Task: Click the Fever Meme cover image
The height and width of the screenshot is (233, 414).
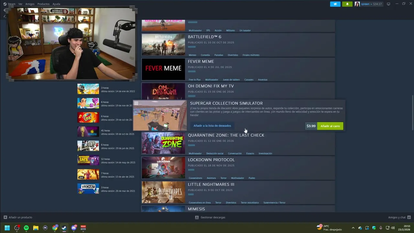Action: click(163, 69)
